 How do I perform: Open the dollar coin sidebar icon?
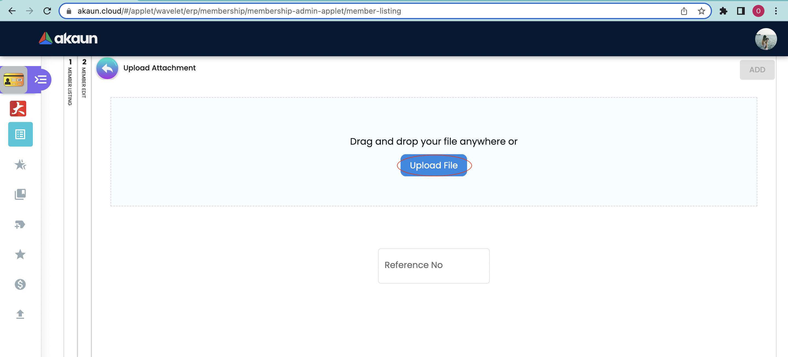click(20, 284)
